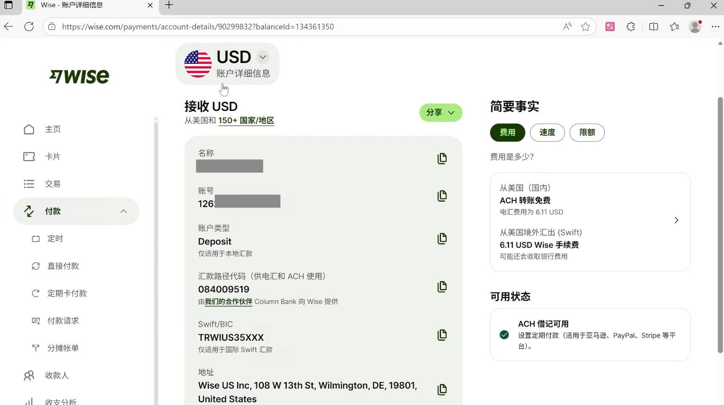
Task: Open the 150+ 国家/地区 link
Action: (x=246, y=121)
